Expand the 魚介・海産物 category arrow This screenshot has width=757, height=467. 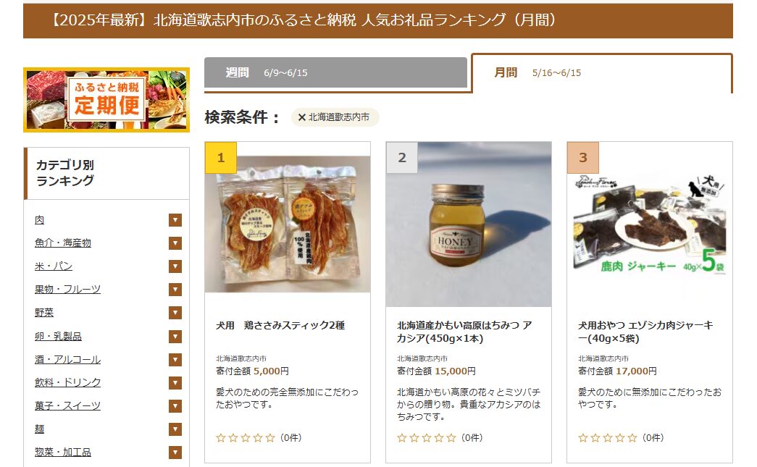(175, 243)
